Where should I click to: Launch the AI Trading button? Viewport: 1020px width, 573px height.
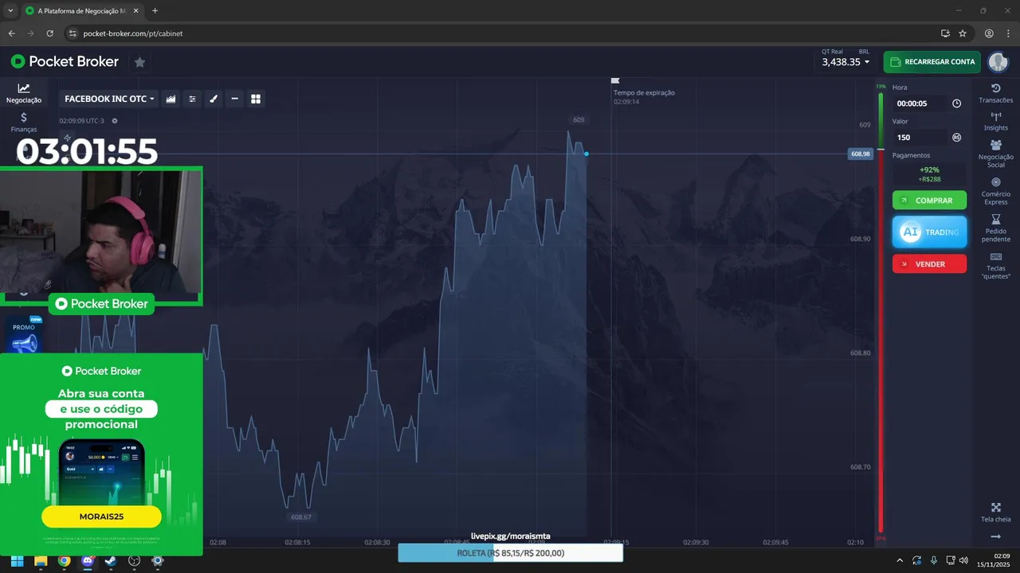coord(929,232)
